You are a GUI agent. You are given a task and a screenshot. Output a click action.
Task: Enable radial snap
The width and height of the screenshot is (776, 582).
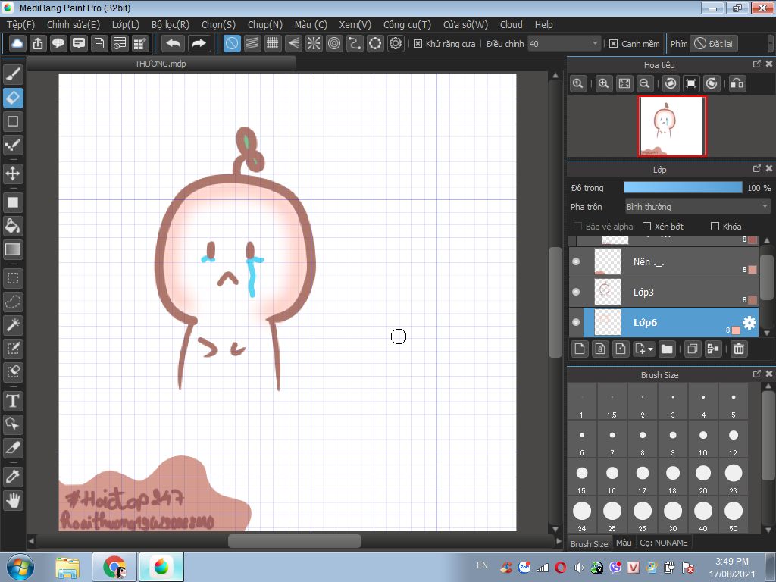click(314, 43)
